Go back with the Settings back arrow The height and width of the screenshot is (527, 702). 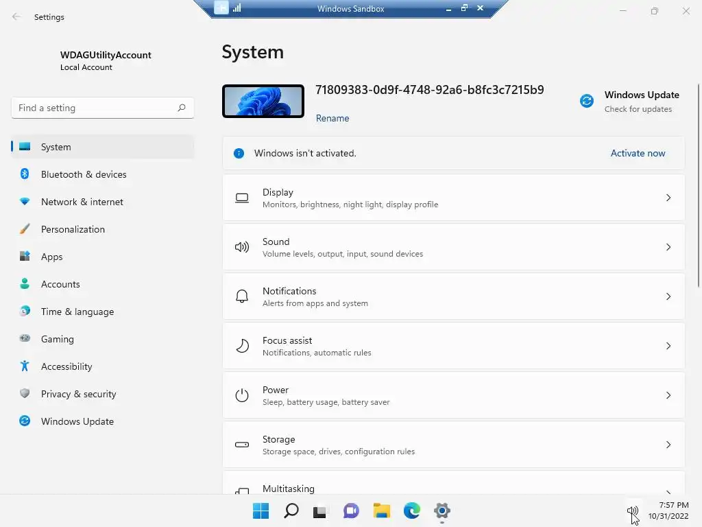pyautogui.click(x=16, y=16)
